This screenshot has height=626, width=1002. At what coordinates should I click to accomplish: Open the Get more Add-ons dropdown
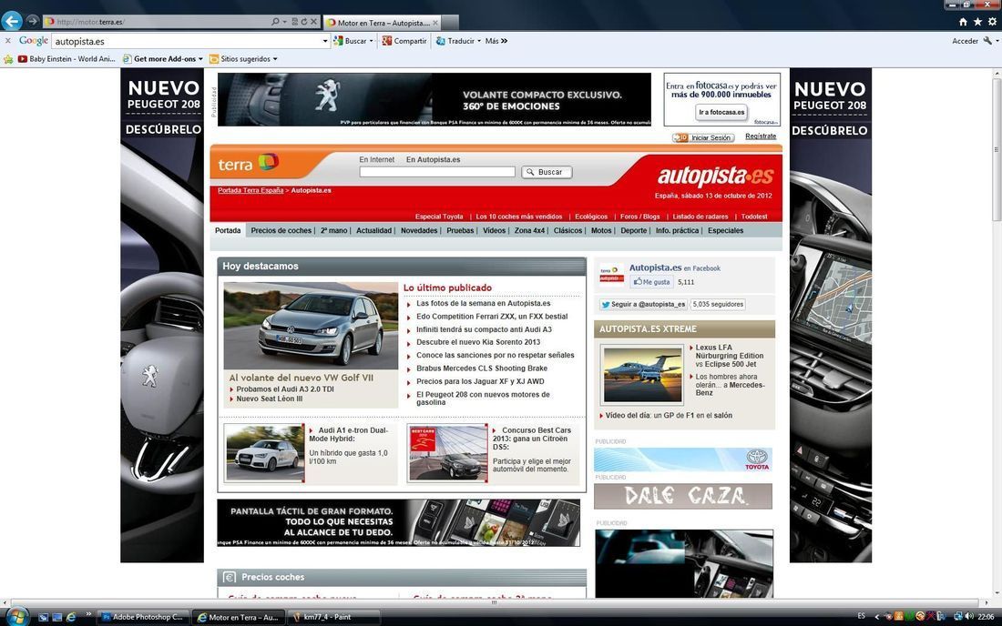pyautogui.click(x=200, y=59)
